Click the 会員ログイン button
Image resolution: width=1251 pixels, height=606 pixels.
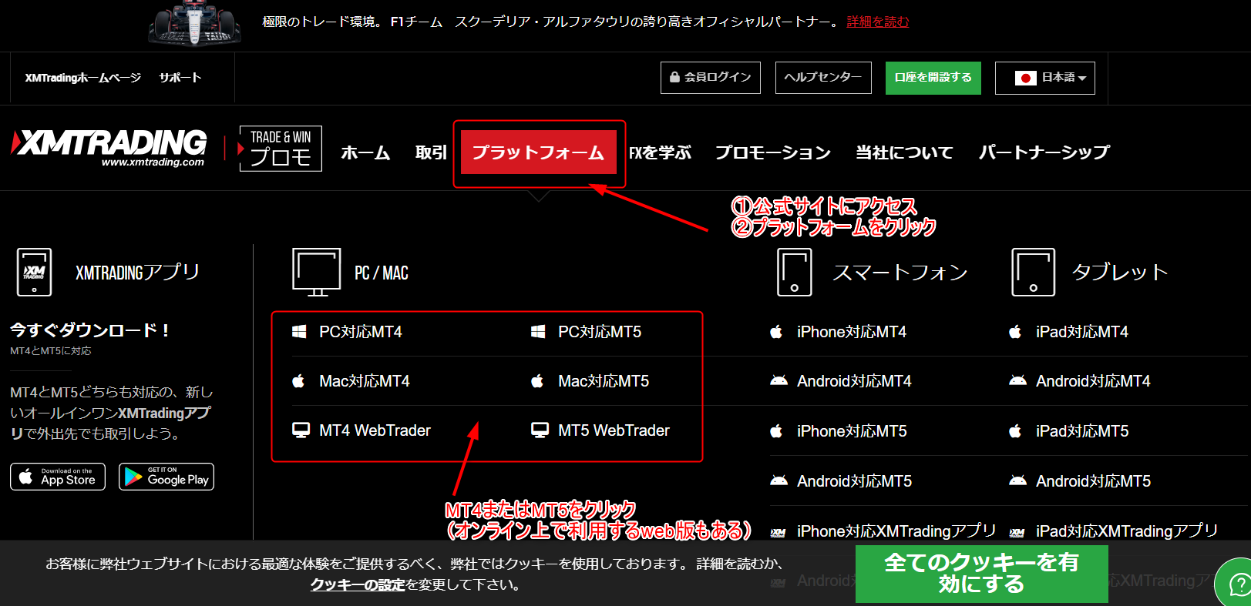pyautogui.click(x=710, y=78)
